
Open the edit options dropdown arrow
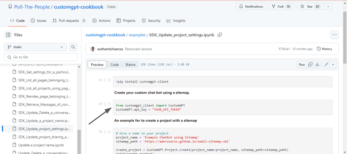pyautogui.click(x=333, y=65)
